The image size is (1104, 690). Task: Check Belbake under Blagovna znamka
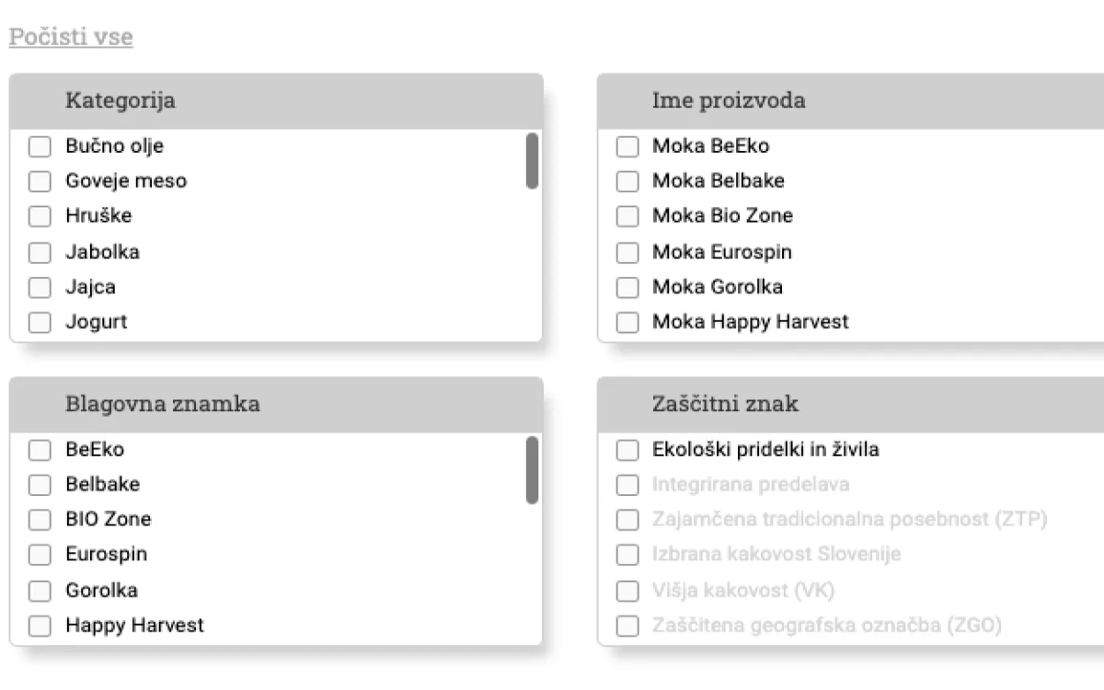click(40, 485)
